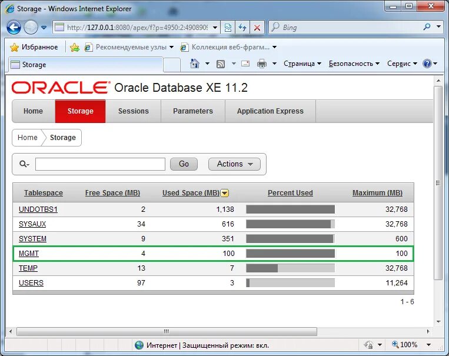Click the address bar URL field
Image resolution: width=449 pixels, height=356 pixels.
(132, 28)
